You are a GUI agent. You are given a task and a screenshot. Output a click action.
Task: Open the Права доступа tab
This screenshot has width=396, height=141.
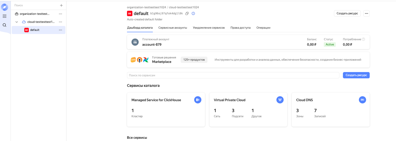240,28
